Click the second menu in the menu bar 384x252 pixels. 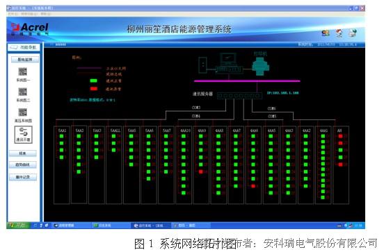[x=29, y=14]
